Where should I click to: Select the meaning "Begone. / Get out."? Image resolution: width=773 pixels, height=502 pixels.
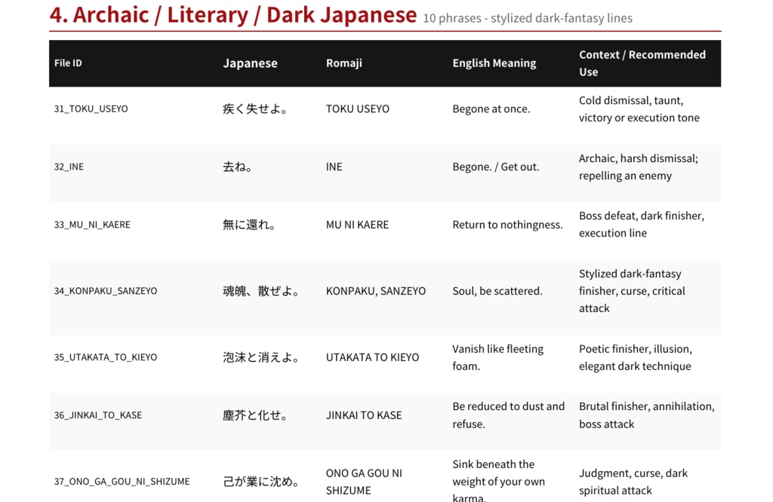point(496,167)
